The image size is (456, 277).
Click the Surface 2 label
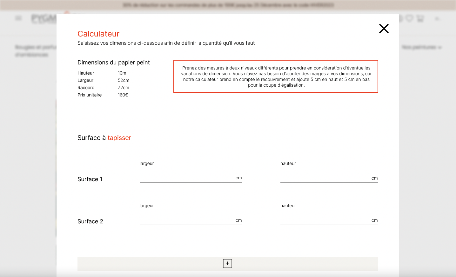(90, 221)
